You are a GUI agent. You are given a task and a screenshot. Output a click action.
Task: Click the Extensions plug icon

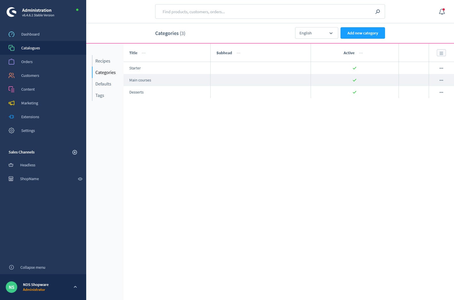click(x=11, y=117)
